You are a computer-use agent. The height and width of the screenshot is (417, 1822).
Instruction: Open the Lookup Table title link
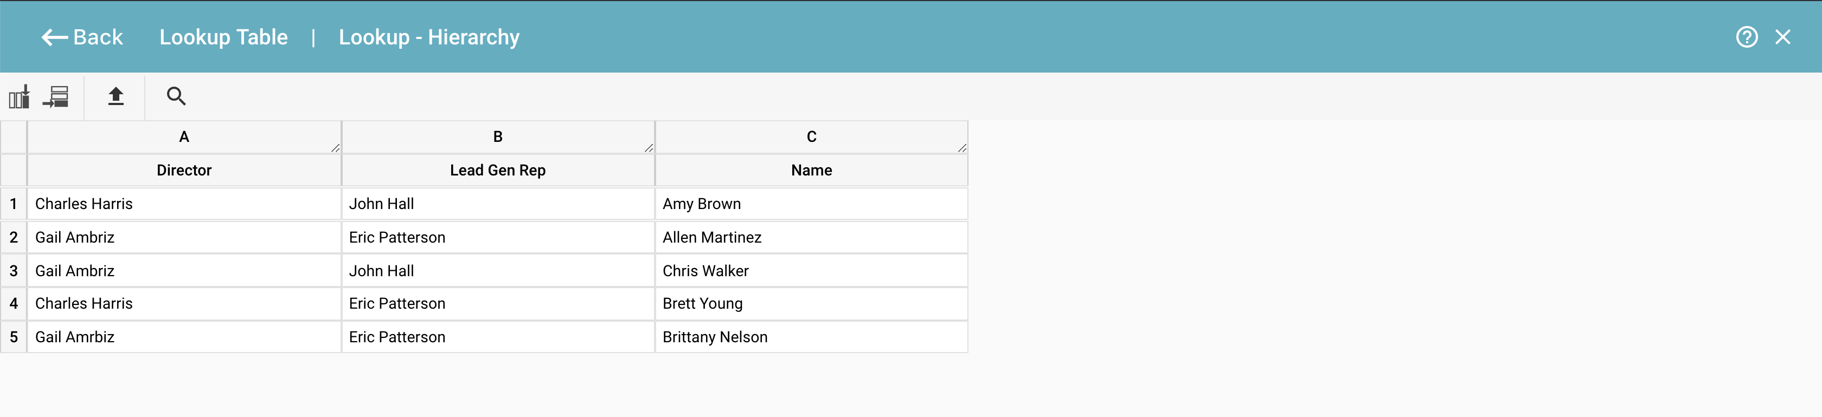(223, 37)
